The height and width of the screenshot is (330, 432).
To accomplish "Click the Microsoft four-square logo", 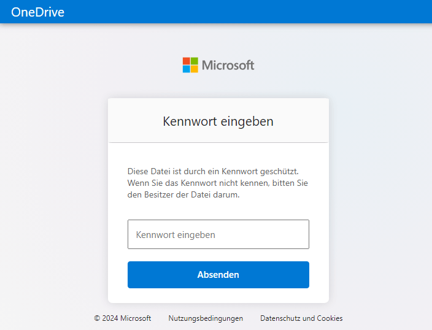I will coord(190,65).
